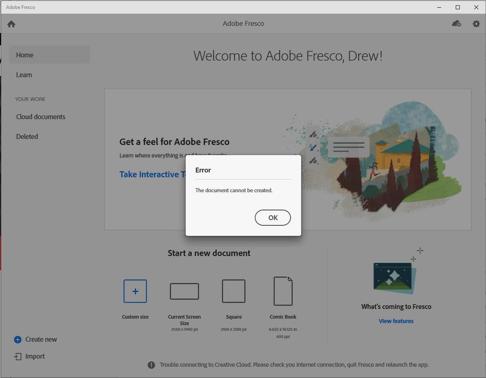Click "Welcome to Adobe Fresco, Drew!" heading
The width and height of the screenshot is (486, 378).
288,56
